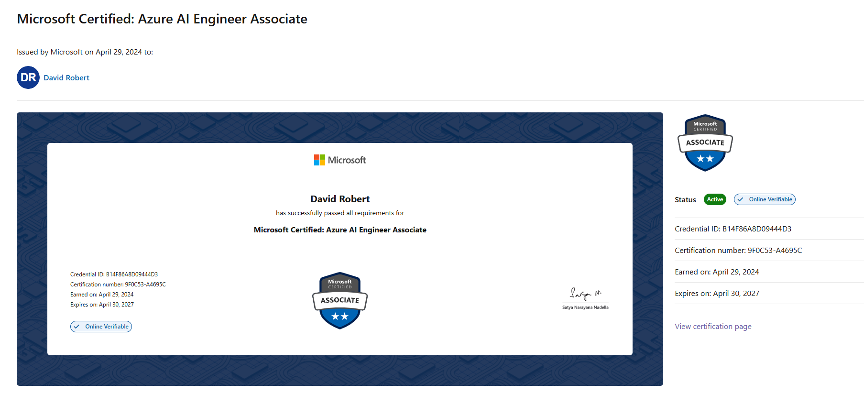
Task: Click Online Verifiable badge on the certificate
Action: [x=101, y=327]
